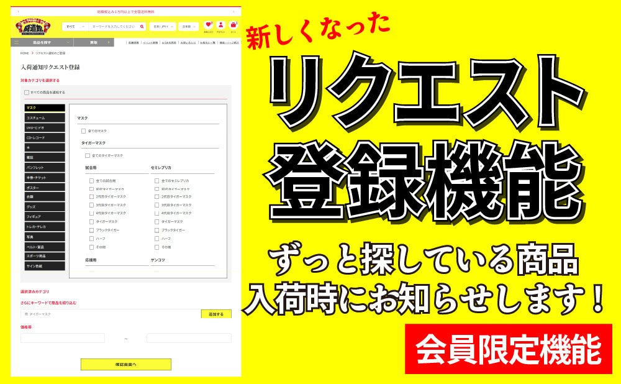The image size is (621, 384).
Task: Check the すべての商品を通知する checkbox
Action: click(x=27, y=93)
